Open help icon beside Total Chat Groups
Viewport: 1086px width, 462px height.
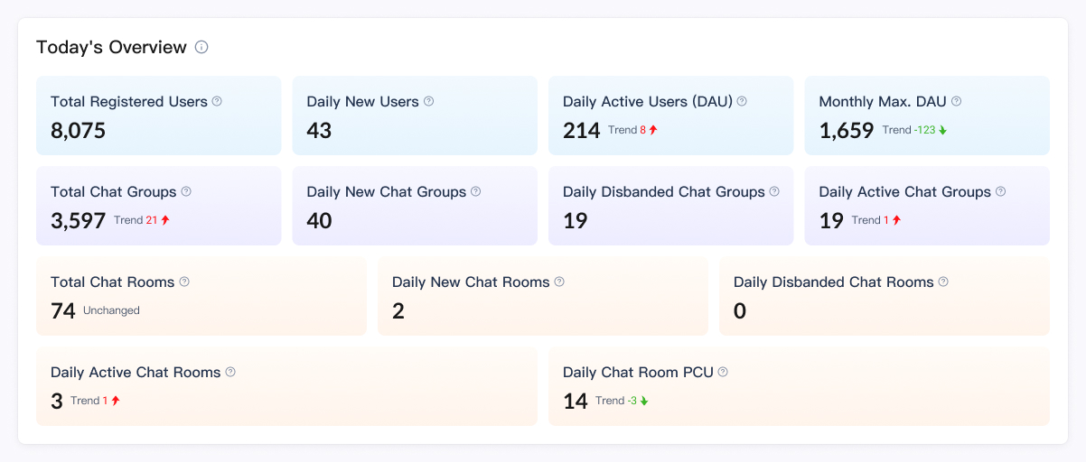[x=186, y=191]
